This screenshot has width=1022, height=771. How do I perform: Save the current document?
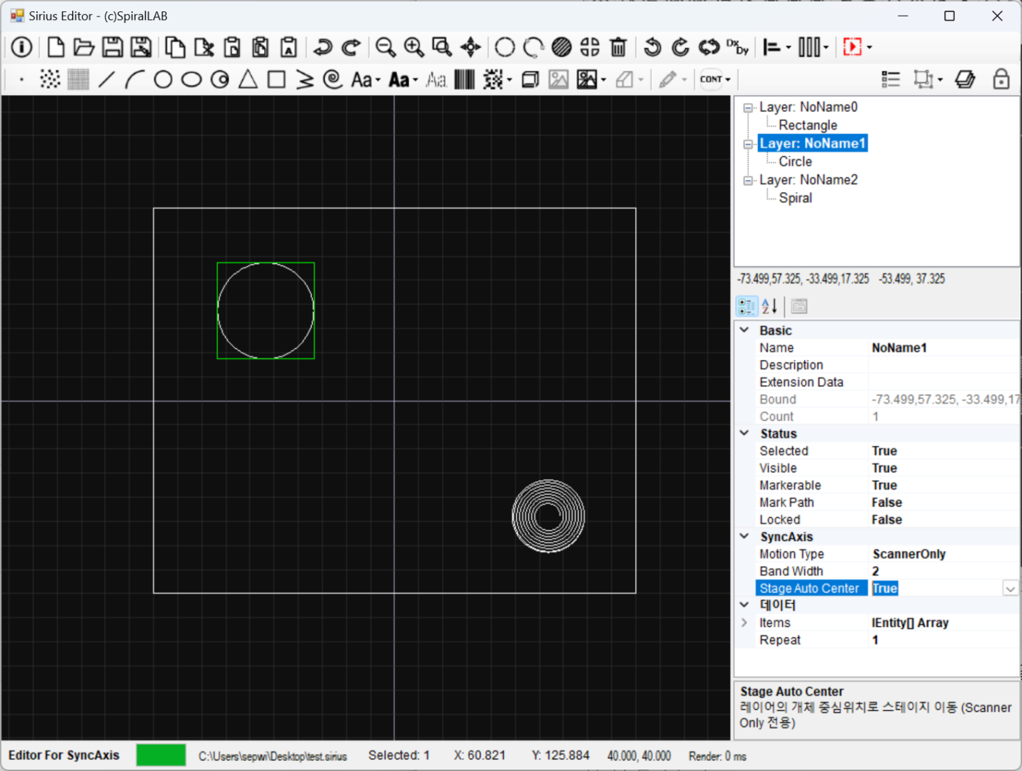[112, 47]
